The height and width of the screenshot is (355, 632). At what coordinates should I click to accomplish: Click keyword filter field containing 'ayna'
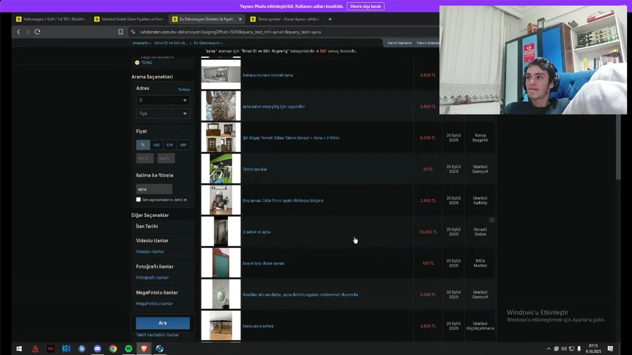pyautogui.click(x=154, y=189)
